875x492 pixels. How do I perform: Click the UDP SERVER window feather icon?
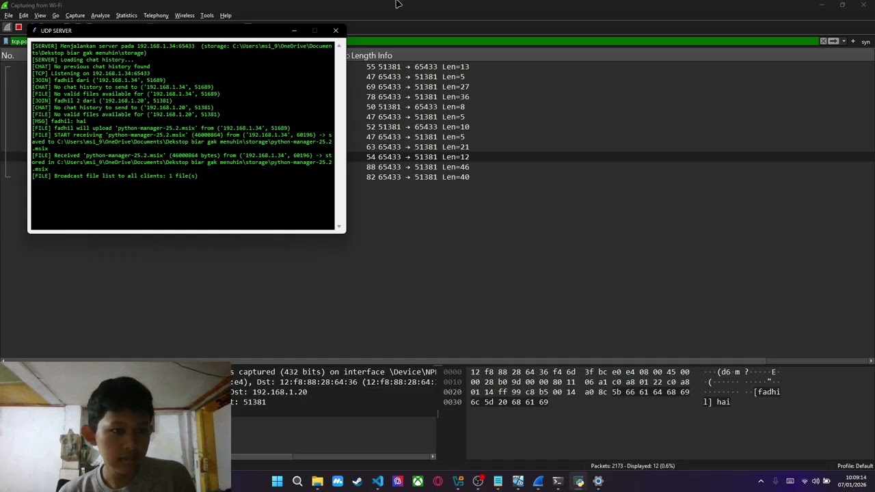click(34, 31)
